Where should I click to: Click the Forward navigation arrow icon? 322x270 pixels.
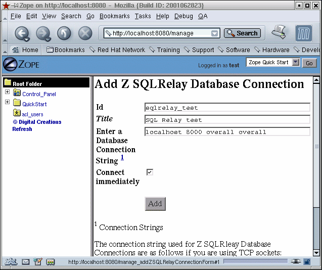43,33
